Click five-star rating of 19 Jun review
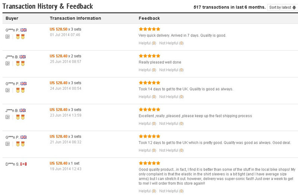 [x=150, y=163]
